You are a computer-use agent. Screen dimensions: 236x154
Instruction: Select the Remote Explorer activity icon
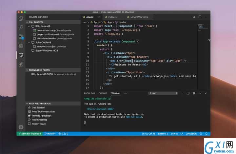(x=21, y=55)
